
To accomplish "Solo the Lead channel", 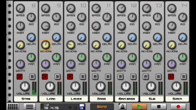I will (58, 77).
